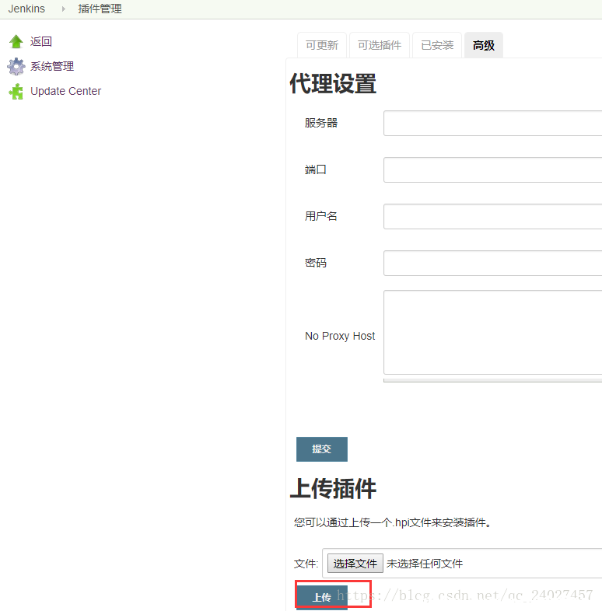Click the puzzle-piece Update Center icon

point(16,91)
